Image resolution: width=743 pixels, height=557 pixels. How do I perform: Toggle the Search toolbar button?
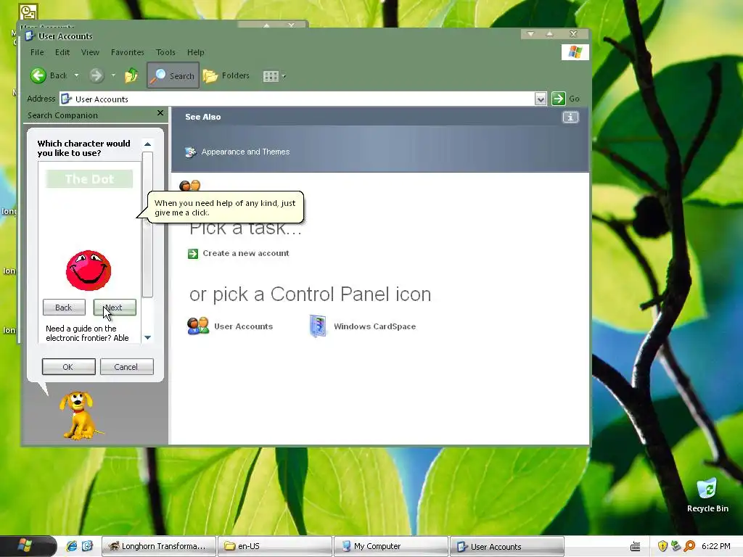(173, 75)
